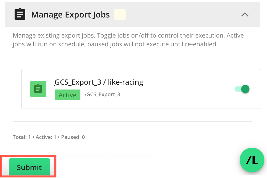The height and width of the screenshot is (178, 267).
Task: Collapse the Manage Export Jobs section
Action: click(x=245, y=15)
